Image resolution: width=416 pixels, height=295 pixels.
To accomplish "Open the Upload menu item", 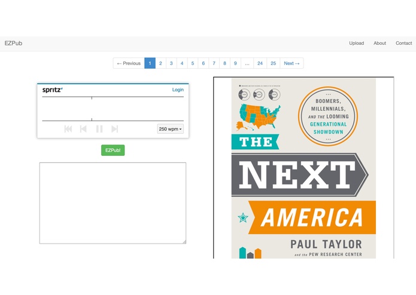I will pos(356,43).
